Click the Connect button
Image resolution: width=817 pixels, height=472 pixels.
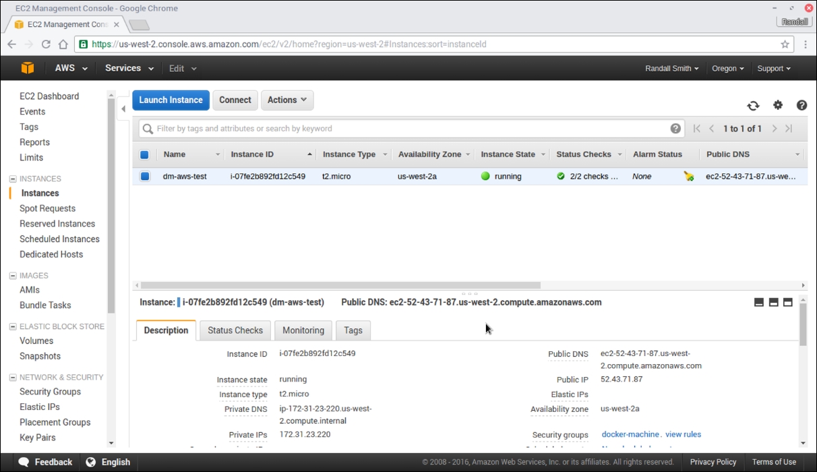point(235,100)
